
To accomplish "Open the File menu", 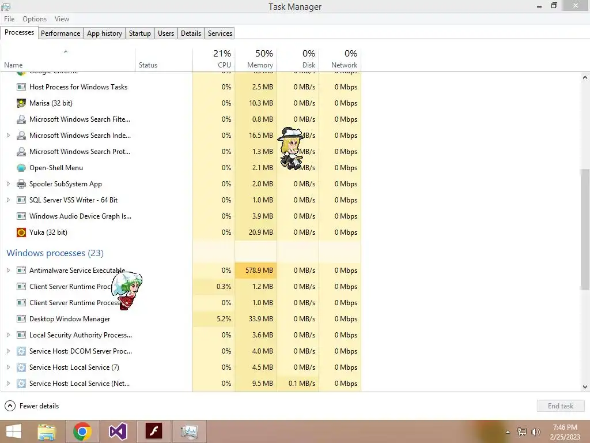I will pyautogui.click(x=9, y=19).
